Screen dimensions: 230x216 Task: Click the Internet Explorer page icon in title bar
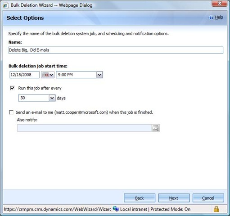(6, 5)
